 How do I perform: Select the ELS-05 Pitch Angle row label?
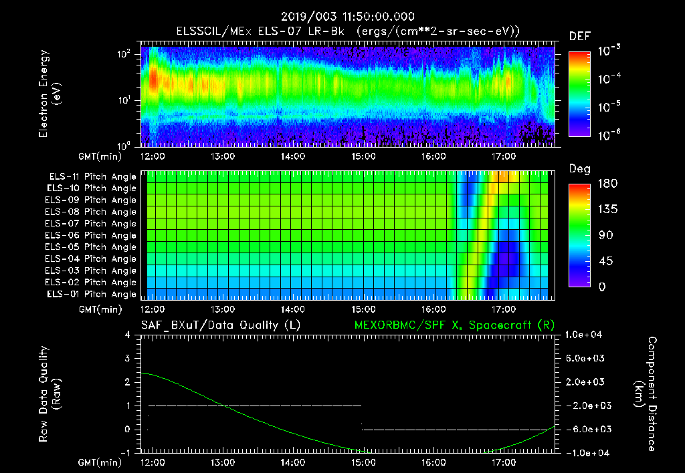point(91,247)
